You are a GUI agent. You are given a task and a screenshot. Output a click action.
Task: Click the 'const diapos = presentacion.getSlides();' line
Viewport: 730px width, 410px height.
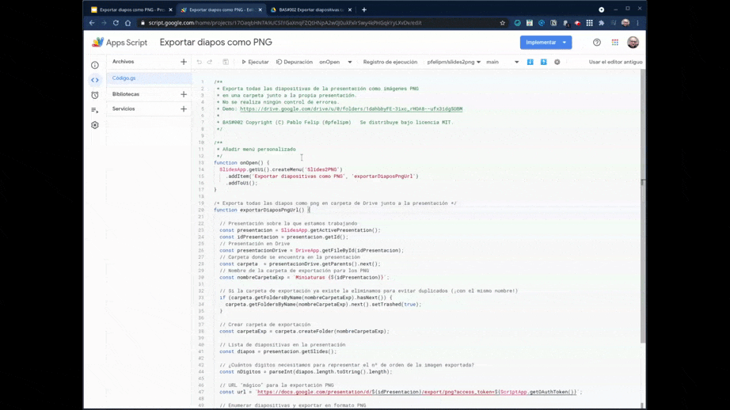[278, 351]
